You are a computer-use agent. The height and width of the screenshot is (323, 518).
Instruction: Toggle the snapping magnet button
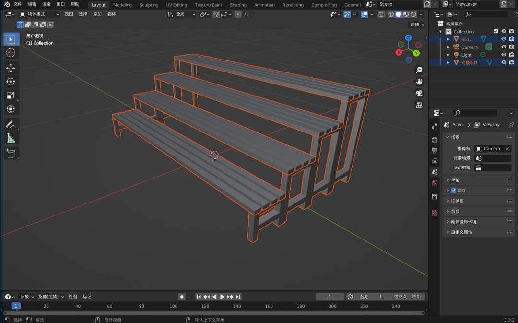[216, 14]
